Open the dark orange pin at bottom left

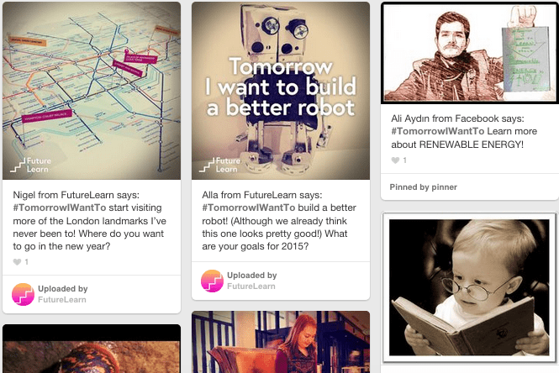pos(92,349)
